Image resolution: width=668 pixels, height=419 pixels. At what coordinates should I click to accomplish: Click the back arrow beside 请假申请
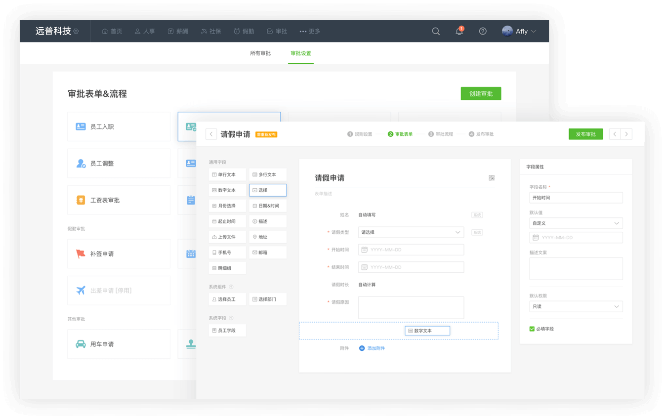click(211, 134)
